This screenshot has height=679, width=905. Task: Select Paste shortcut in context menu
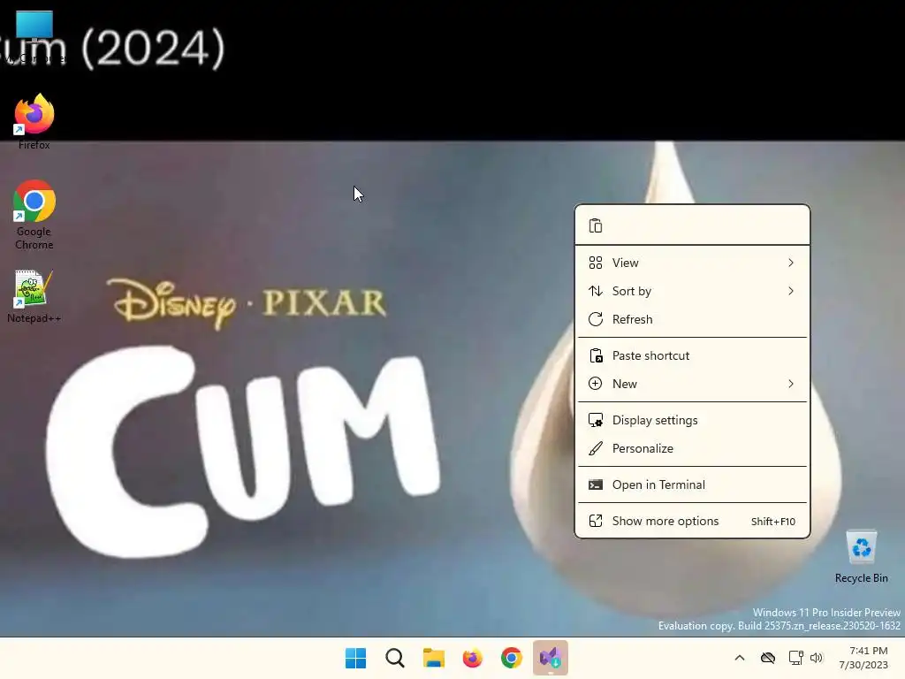pos(692,355)
